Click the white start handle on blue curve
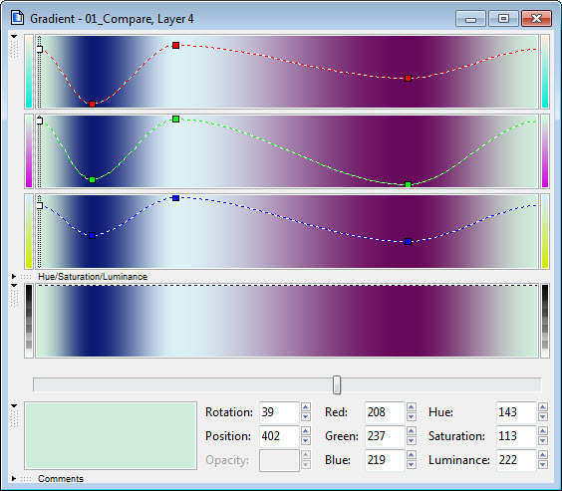 [x=40, y=205]
